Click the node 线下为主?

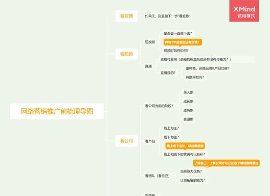tap(171, 137)
